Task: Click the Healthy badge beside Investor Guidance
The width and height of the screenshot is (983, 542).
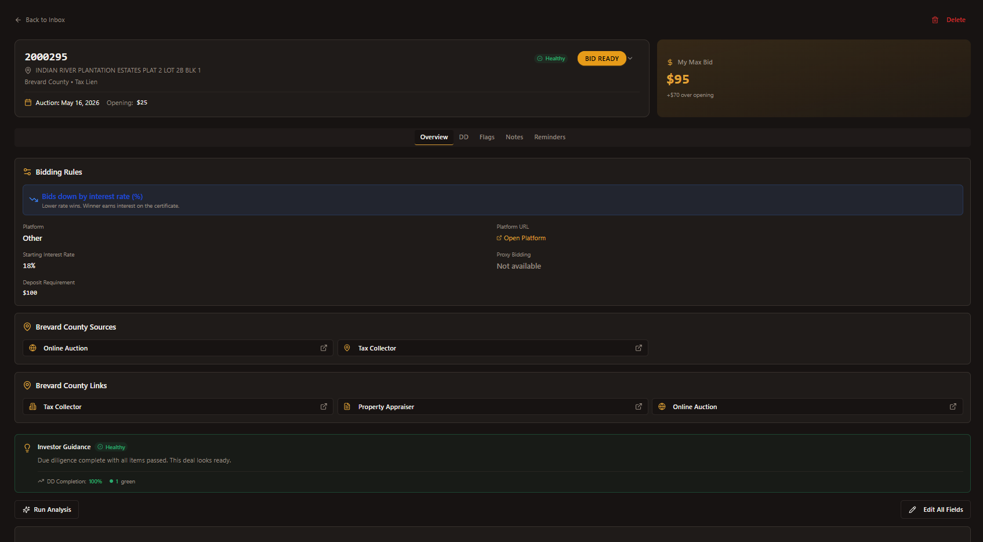Action: click(111, 447)
